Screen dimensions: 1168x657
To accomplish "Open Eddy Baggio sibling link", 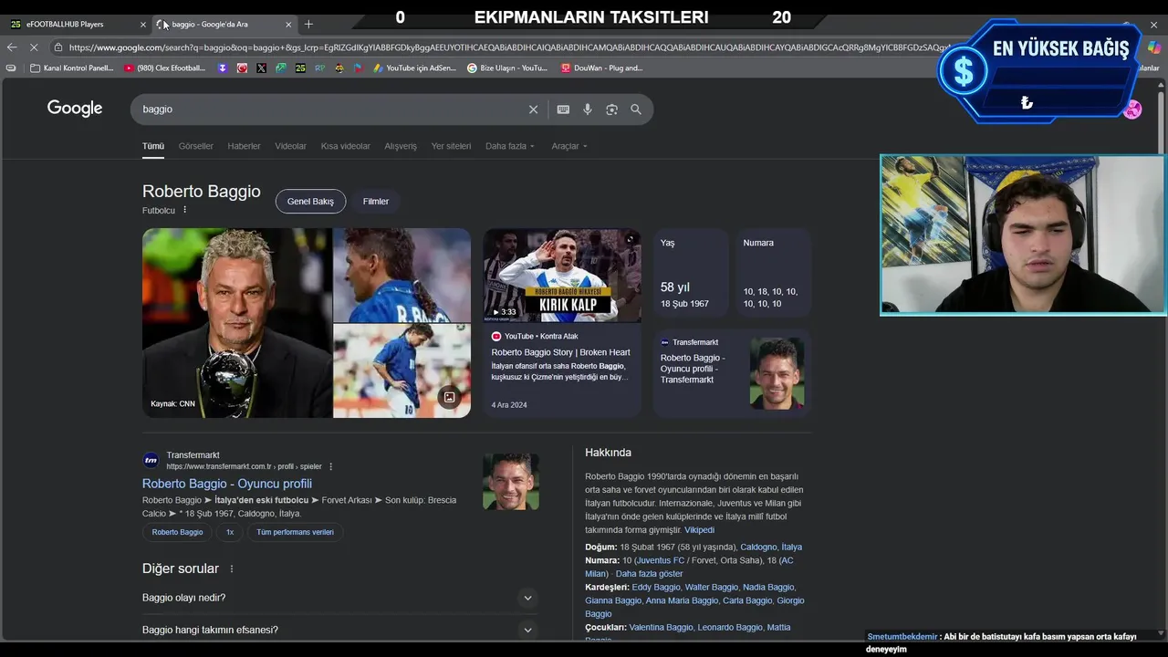I will click(656, 588).
